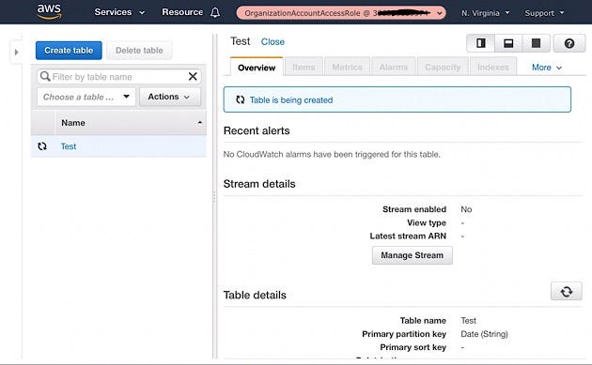
Task: Open the help question mark icon
Action: (x=569, y=43)
